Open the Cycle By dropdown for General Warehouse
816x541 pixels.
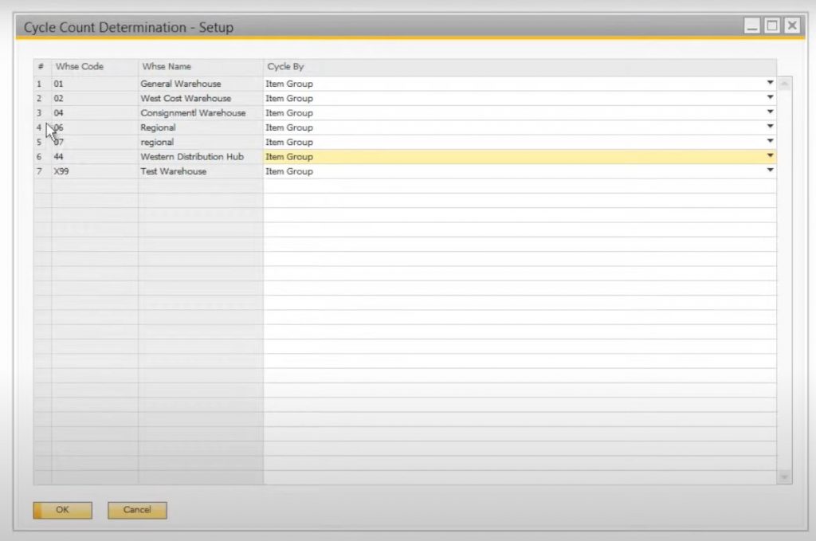point(769,83)
